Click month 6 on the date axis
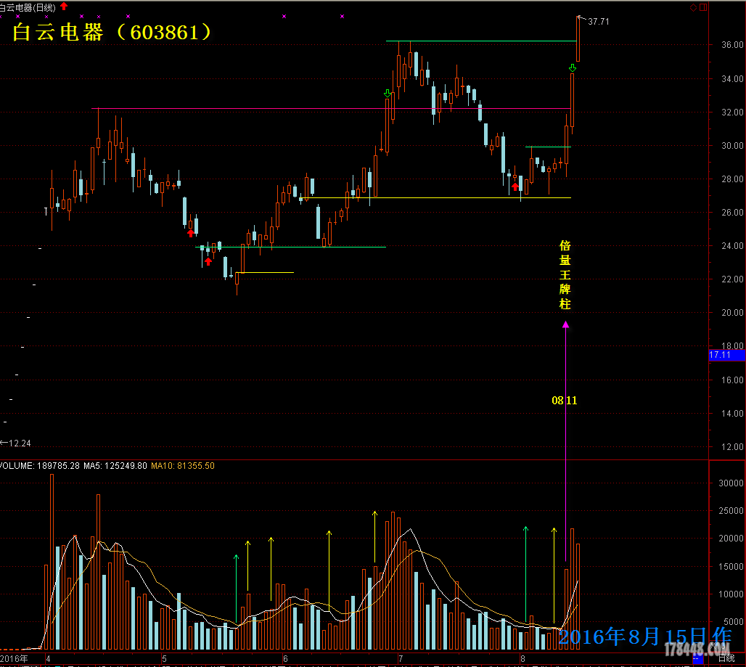 [x=285, y=659]
